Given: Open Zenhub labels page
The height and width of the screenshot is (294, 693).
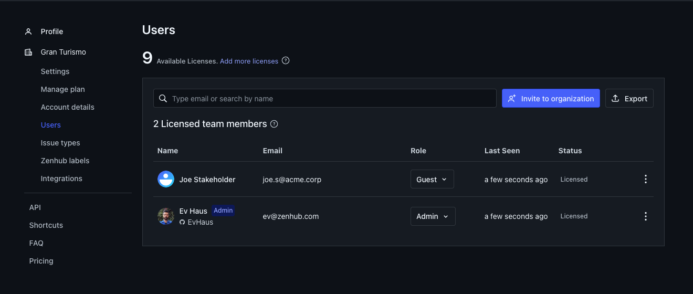Looking at the screenshot, I should click(65, 161).
